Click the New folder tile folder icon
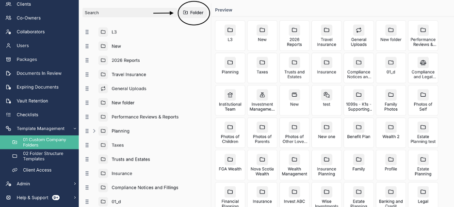 tap(391, 30)
